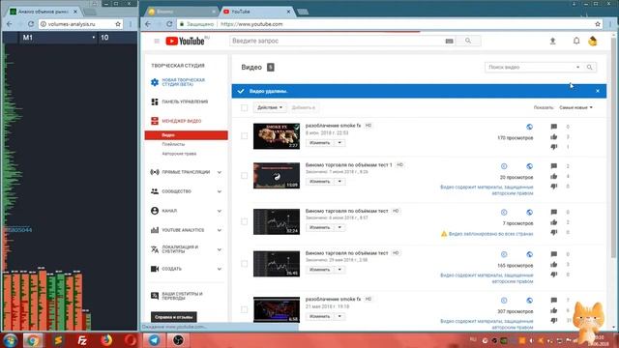Open edit arrow for first smoke fx video
The image size is (619, 348).
point(339,143)
